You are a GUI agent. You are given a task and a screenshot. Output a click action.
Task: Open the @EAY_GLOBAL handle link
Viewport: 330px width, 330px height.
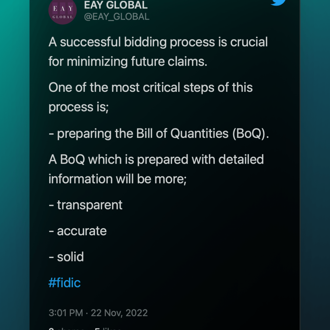tap(117, 16)
